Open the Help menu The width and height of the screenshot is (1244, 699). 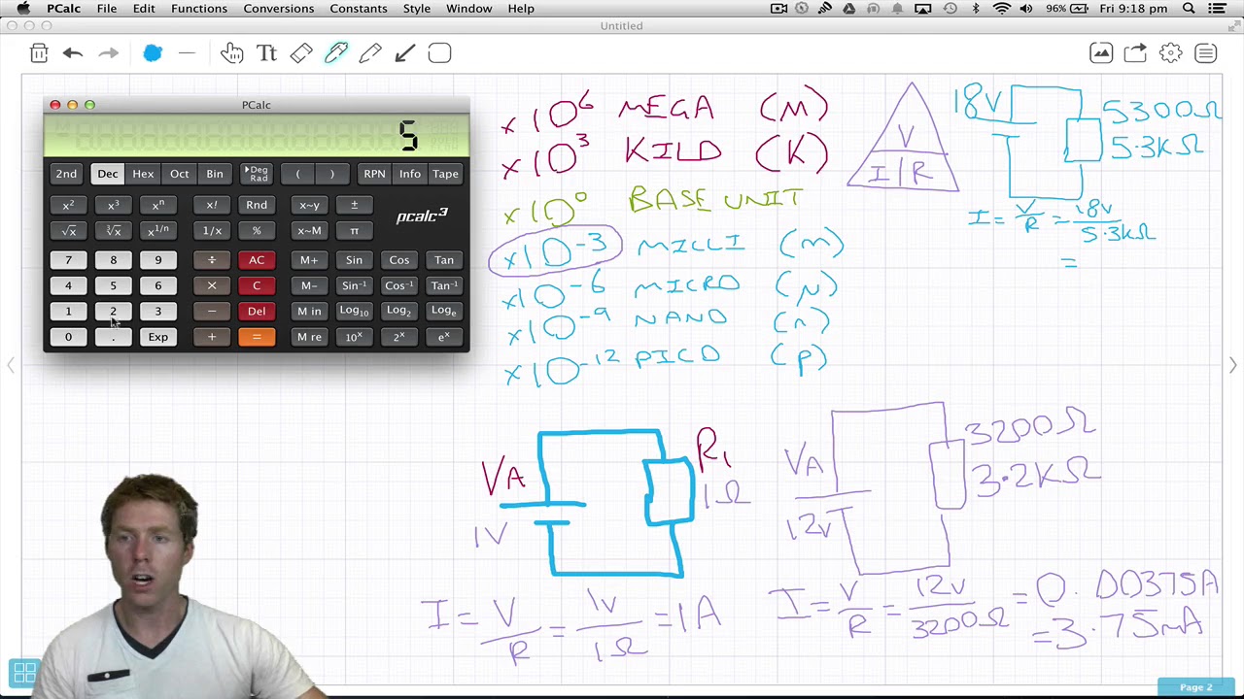[521, 9]
